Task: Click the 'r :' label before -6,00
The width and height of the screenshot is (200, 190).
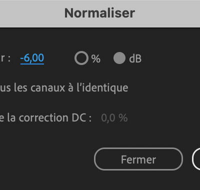Action: click(5, 58)
